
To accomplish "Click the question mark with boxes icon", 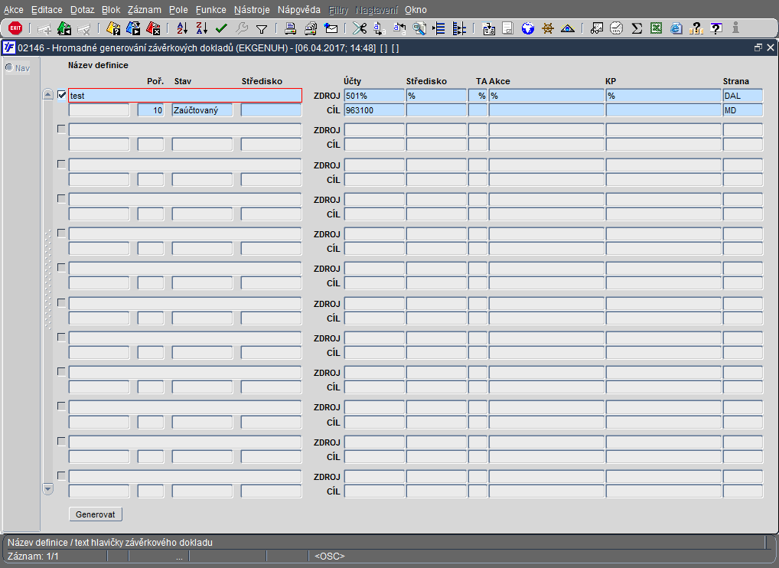I will pos(696,29).
